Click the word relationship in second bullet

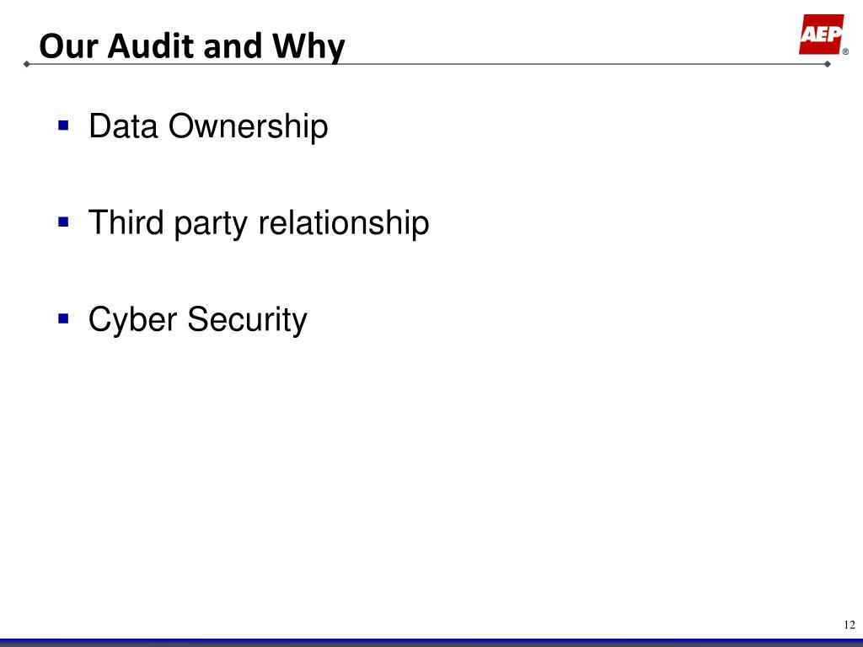(x=344, y=222)
